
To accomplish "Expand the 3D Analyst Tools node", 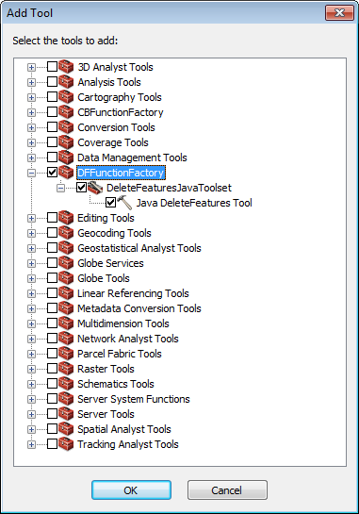I will (31, 67).
